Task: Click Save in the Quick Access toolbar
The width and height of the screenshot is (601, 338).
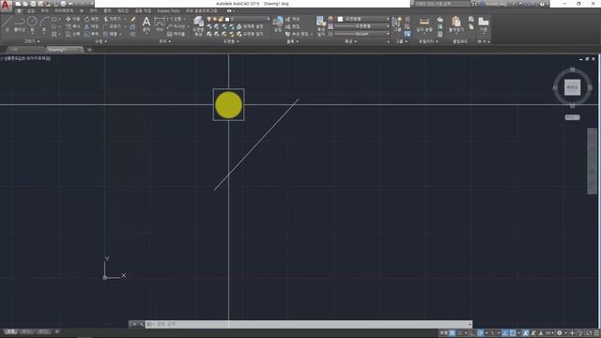Action: pos(34,4)
